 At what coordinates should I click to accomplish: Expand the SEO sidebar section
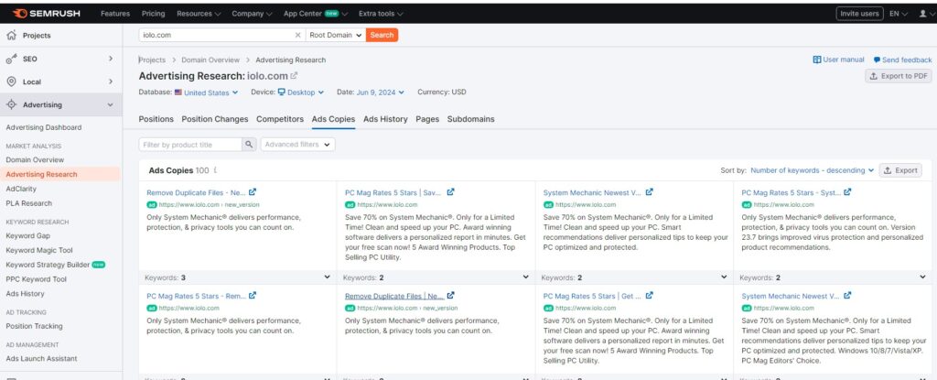111,59
